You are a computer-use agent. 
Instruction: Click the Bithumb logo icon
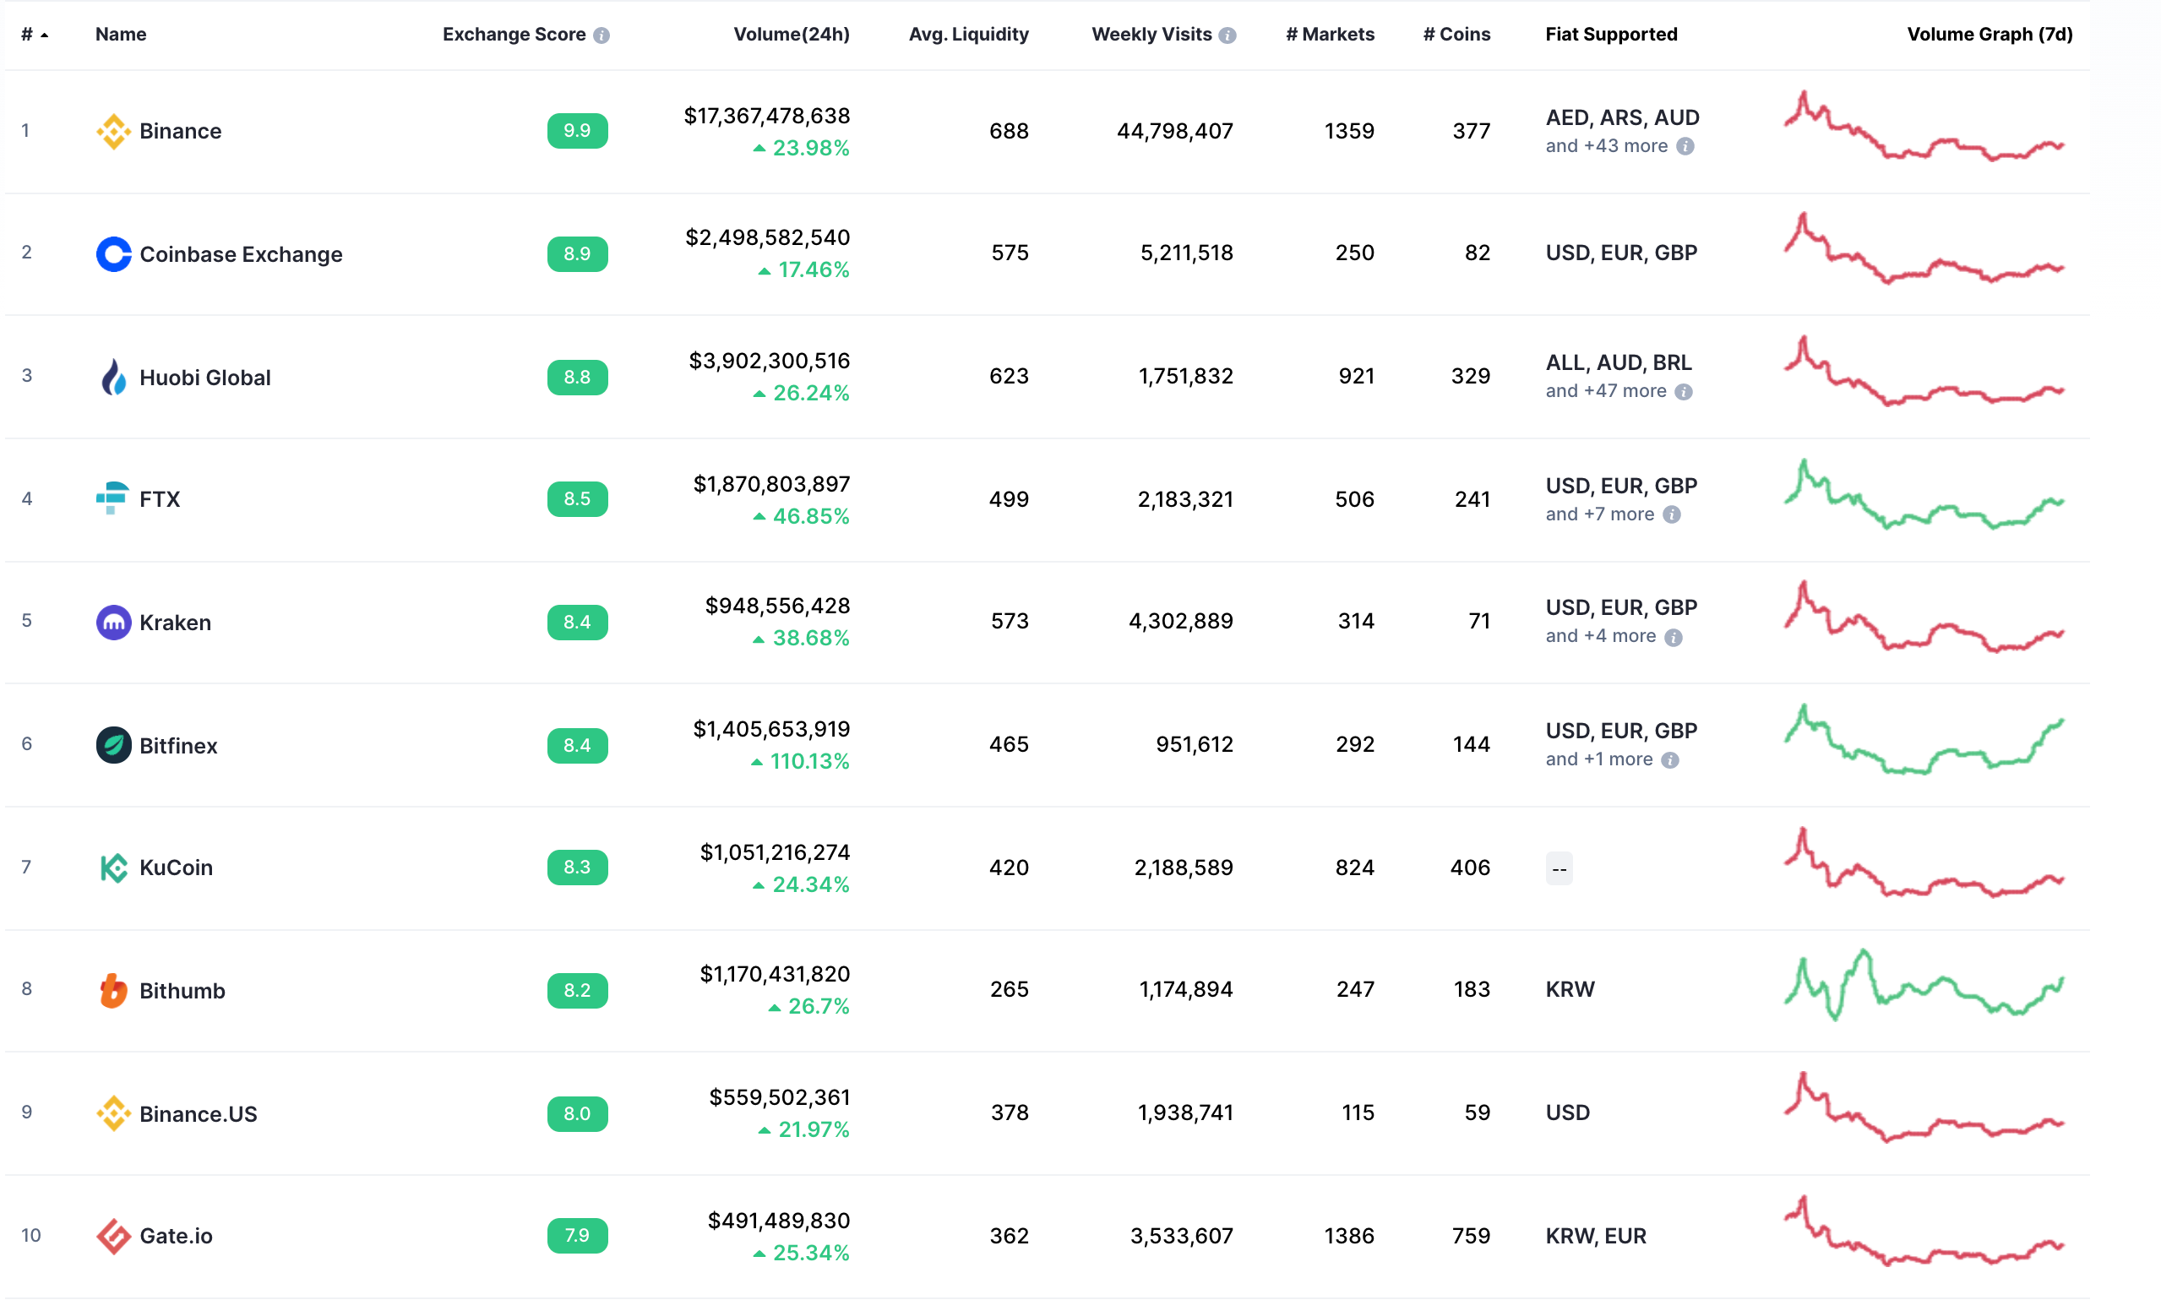tap(113, 991)
